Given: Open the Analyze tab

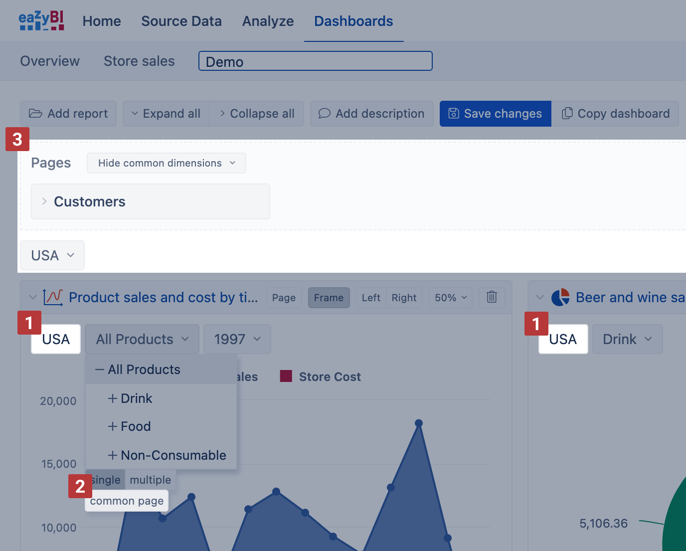Looking at the screenshot, I should click(268, 21).
